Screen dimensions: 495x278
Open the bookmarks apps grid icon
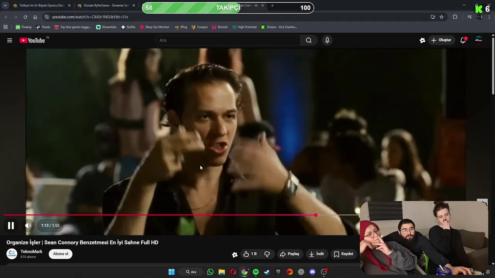(x=5, y=27)
